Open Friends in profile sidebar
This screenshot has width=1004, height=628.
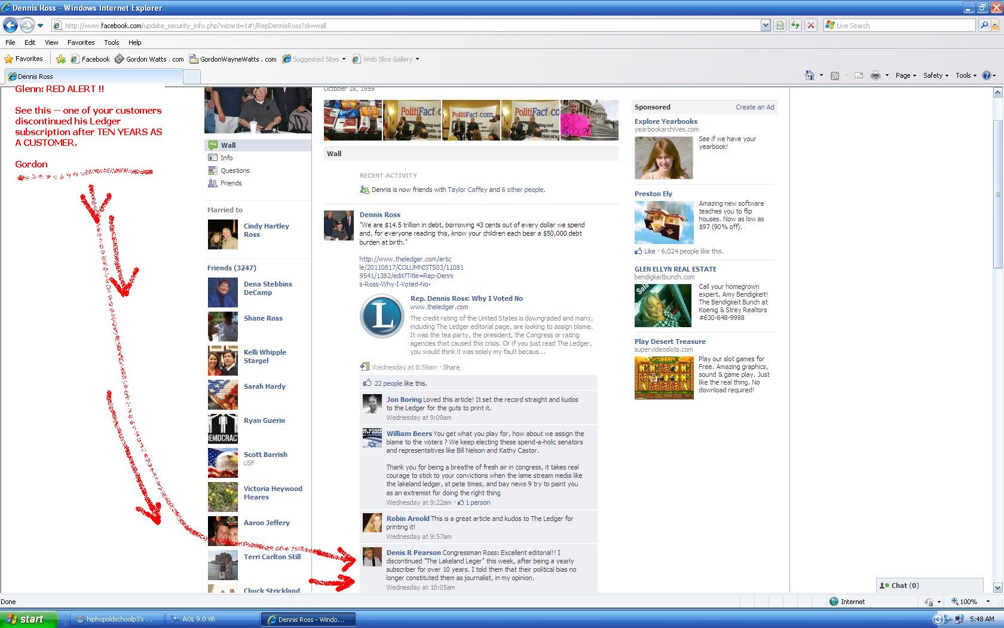(x=231, y=183)
